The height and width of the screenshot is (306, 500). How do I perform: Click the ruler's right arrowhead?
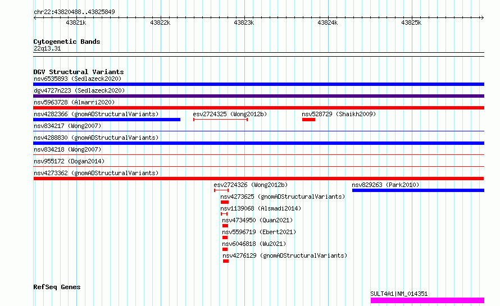483,17
